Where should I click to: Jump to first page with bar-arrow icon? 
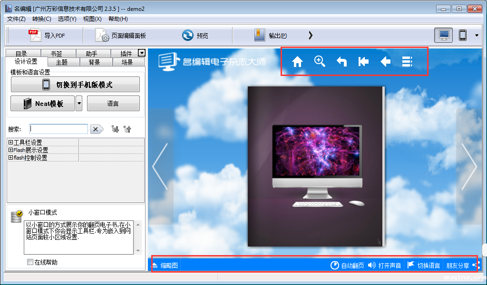(363, 62)
